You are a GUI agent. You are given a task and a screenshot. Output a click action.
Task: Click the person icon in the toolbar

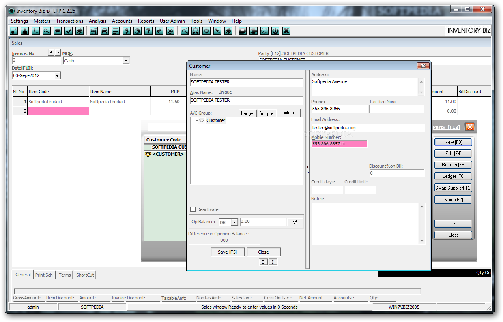click(x=25, y=31)
